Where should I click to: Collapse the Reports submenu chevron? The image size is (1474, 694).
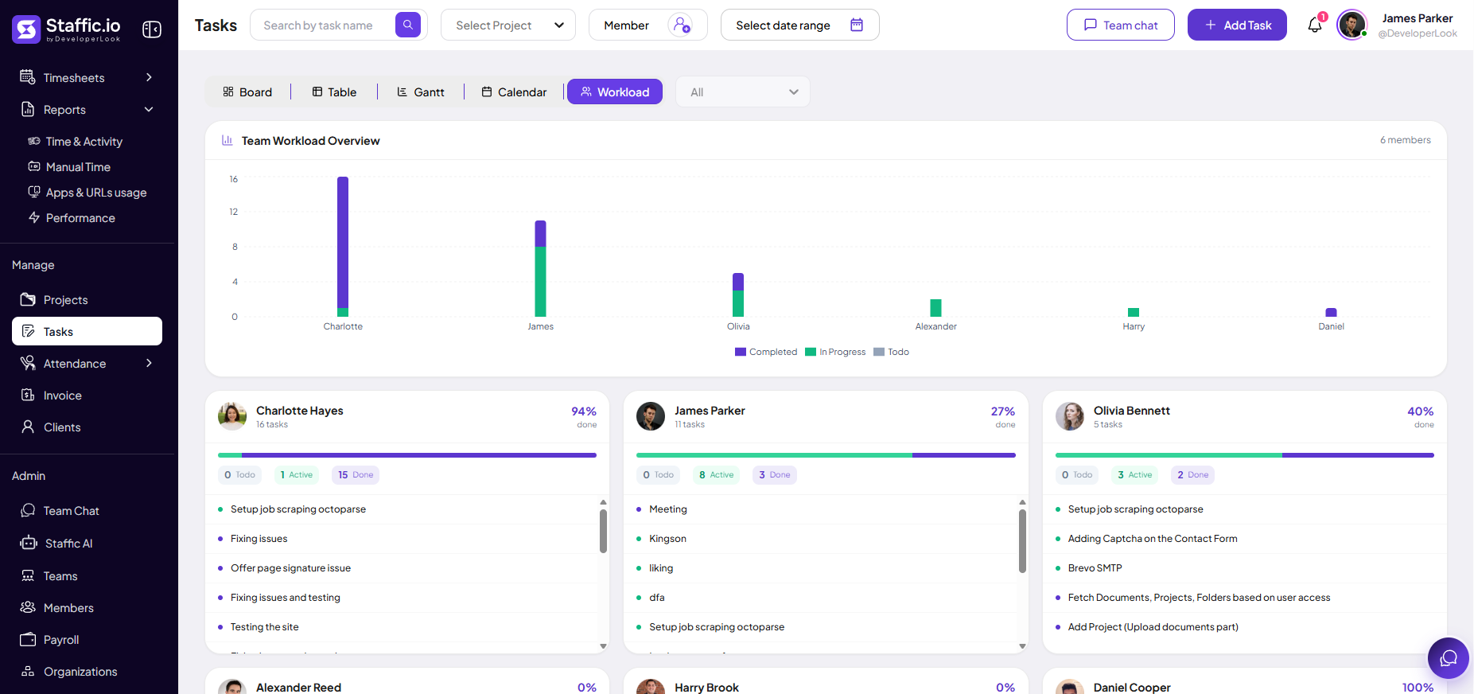point(149,109)
